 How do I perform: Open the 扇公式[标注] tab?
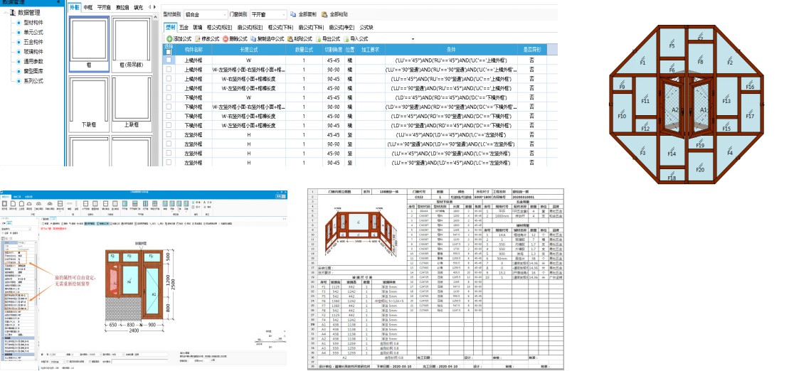click(x=251, y=27)
